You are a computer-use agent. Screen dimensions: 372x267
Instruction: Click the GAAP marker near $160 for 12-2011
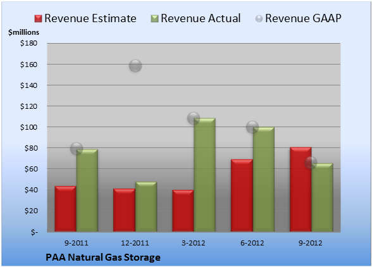click(x=135, y=66)
